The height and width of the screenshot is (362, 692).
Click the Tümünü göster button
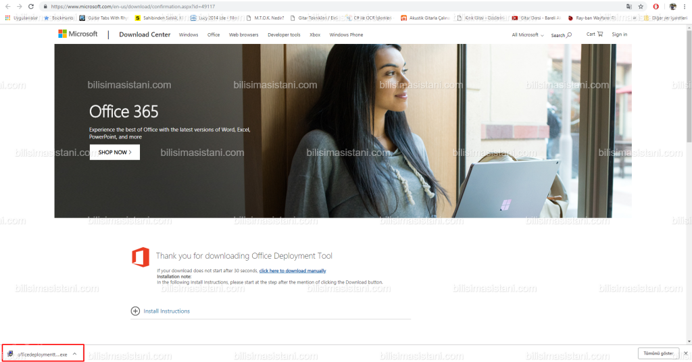coord(658,353)
